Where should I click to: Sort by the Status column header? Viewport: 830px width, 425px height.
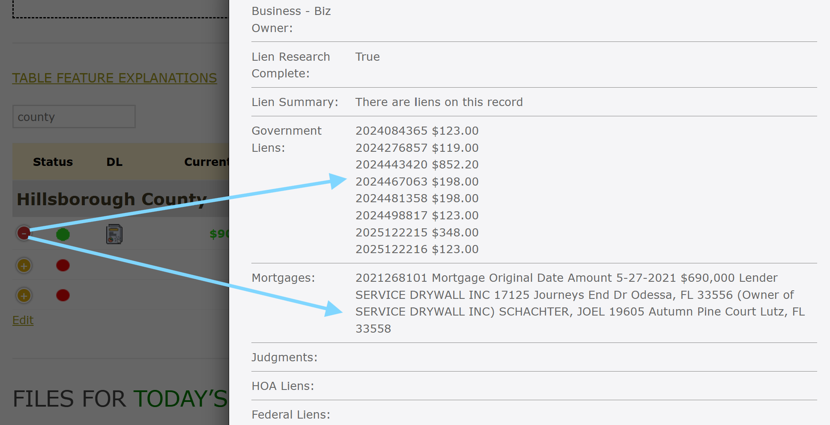[x=53, y=162]
